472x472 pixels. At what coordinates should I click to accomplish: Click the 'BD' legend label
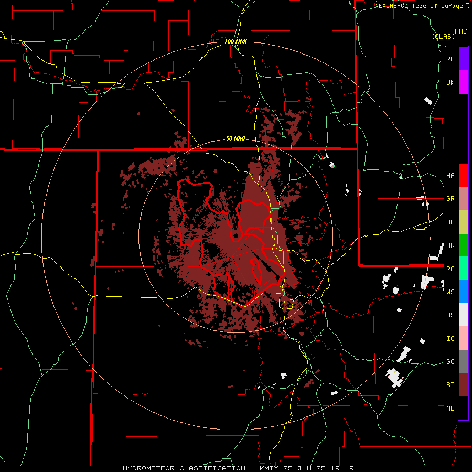click(x=450, y=222)
